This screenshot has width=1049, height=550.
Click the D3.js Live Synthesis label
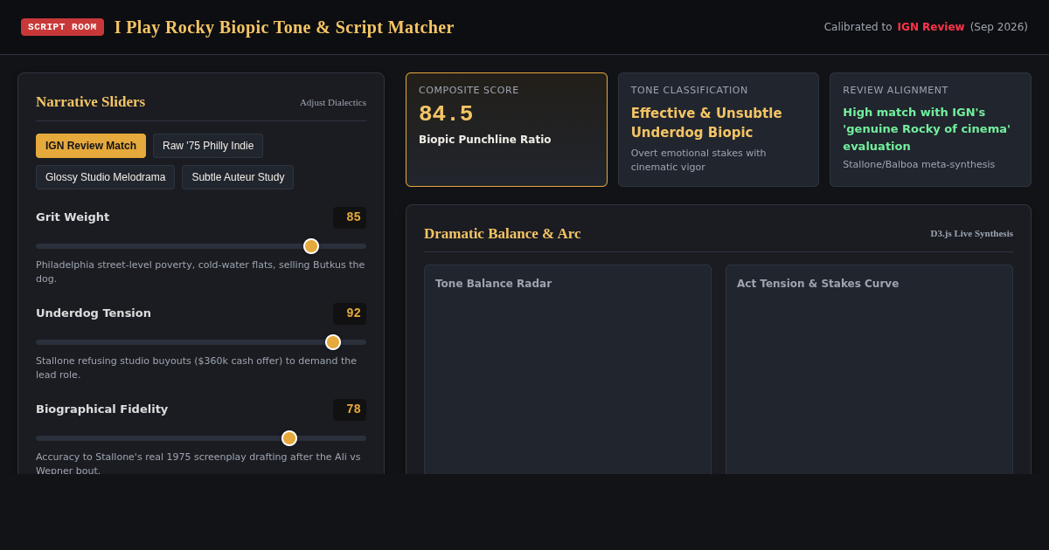tap(971, 233)
